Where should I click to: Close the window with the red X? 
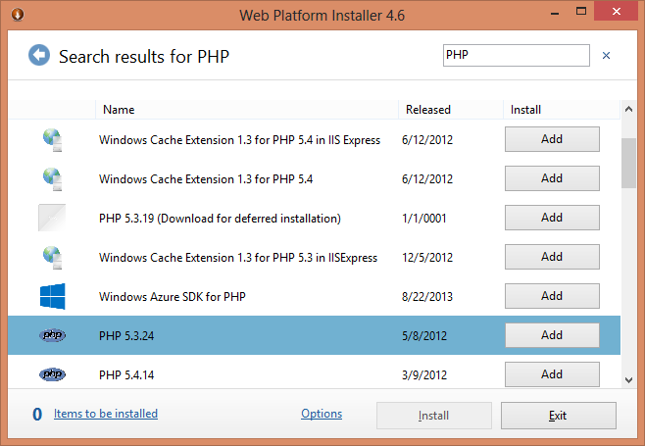(x=616, y=12)
